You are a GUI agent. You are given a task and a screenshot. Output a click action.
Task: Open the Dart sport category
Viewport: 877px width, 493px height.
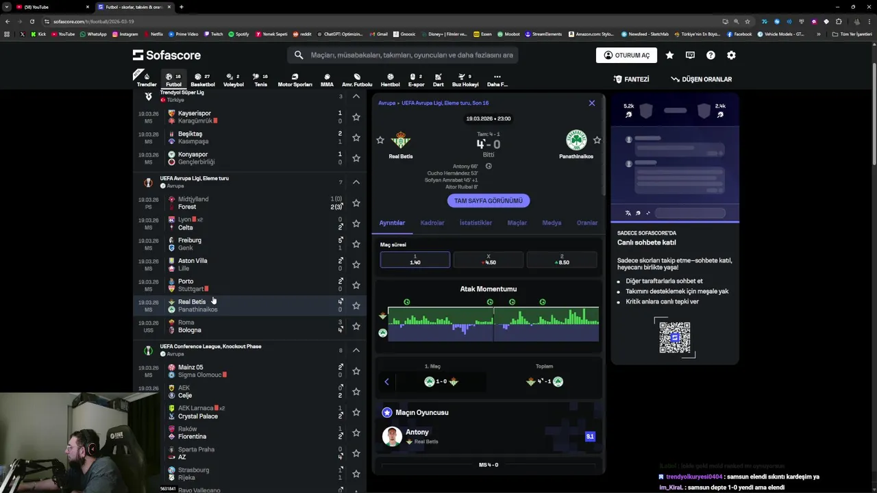438,80
